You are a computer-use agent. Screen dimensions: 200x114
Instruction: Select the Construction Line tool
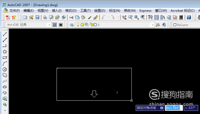pos(5,40)
